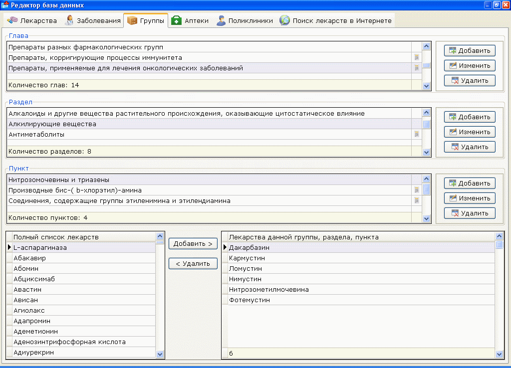The width and height of the screenshot is (511, 368).
Task: Select the Группы tab
Action: [x=146, y=20]
